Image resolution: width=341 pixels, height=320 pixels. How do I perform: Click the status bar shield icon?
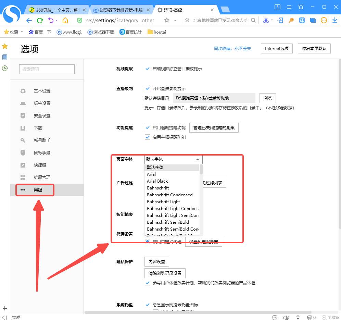275,317
